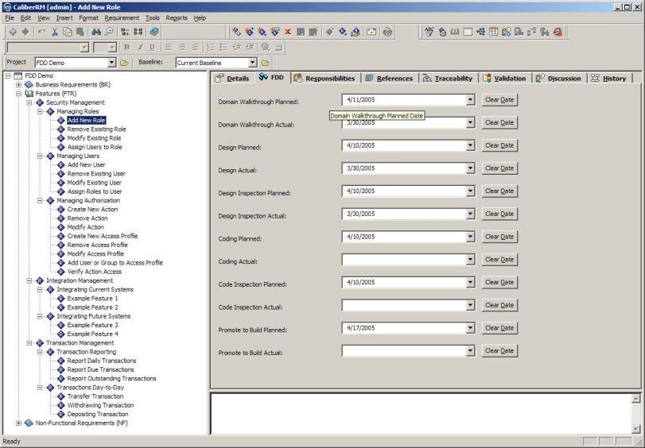This screenshot has width=645, height=448.
Task: Click the scissors cut icon
Action: point(54,32)
